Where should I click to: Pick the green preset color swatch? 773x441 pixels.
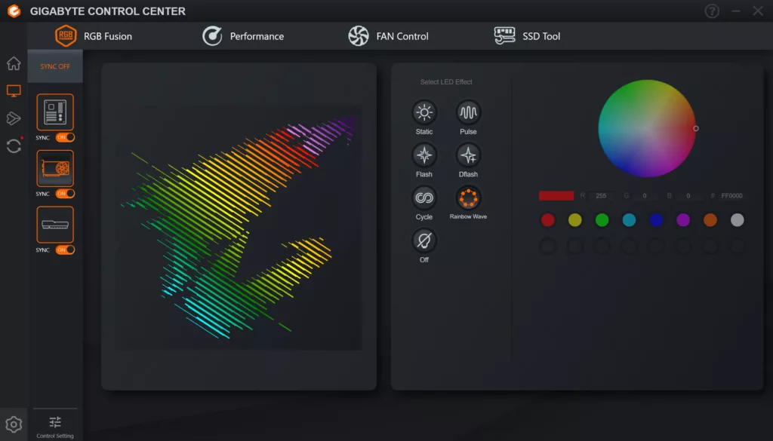[x=602, y=220]
